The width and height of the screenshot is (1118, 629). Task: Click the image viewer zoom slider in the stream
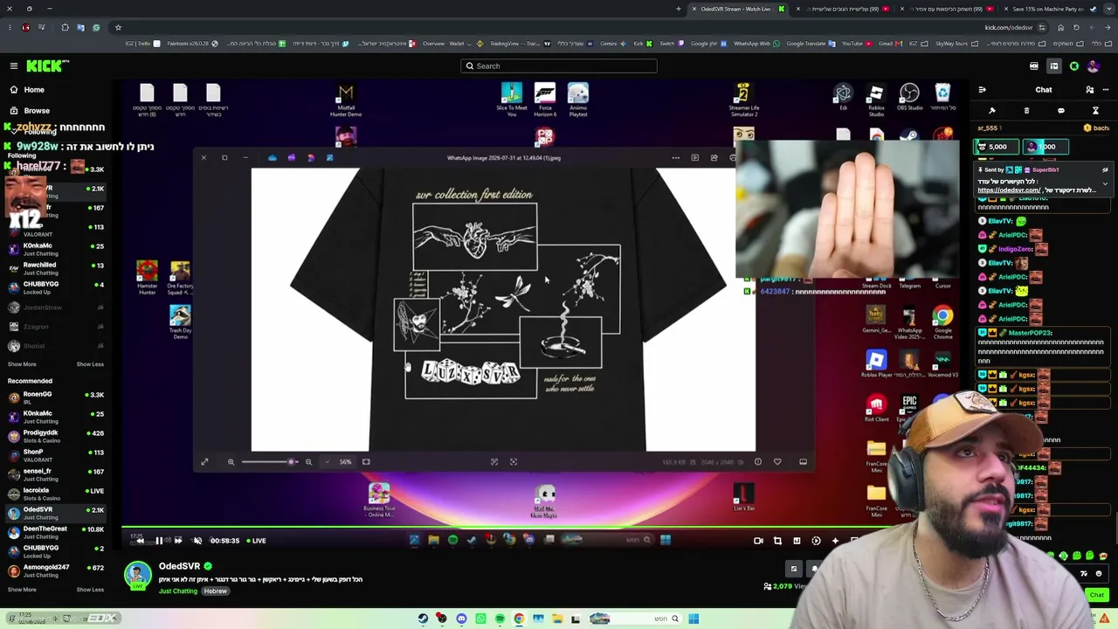point(269,461)
